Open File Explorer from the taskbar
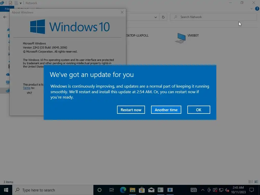This screenshot has height=195, width=260. 132,190
